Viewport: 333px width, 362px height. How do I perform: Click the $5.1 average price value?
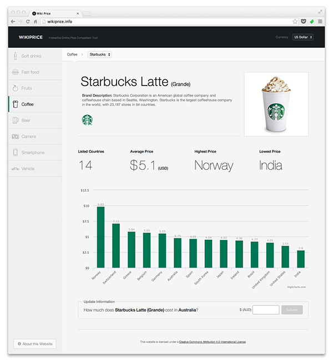(143, 165)
